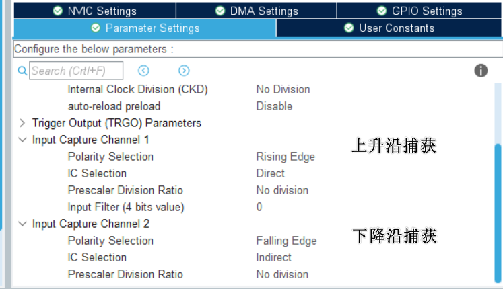The image size is (503, 289).
Task: Open the IC Selection Direct dropdown
Action: point(271,173)
